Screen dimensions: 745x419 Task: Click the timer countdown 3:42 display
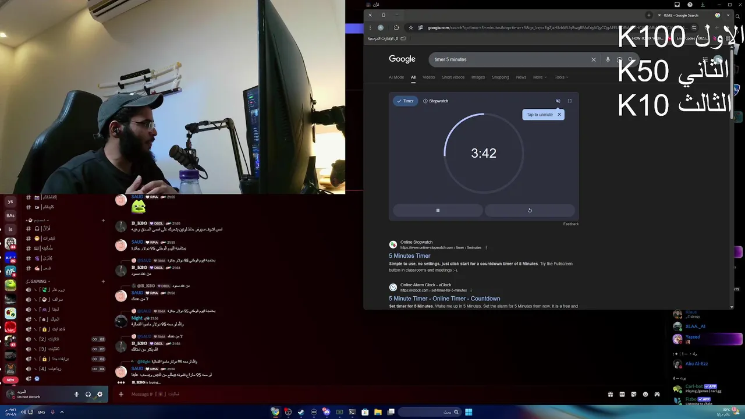click(484, 153)
